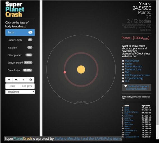Click heart icon on Donate button
The height and width of the screenshot is (143, 159).
coord(126,86)
